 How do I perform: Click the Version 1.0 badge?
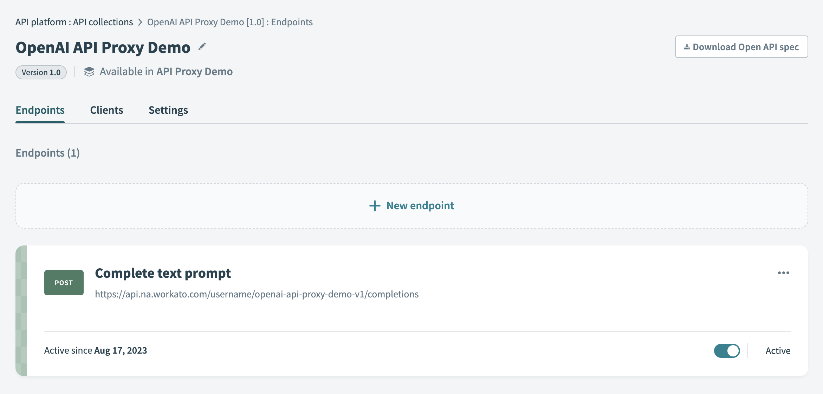click(x=41, y=72)
